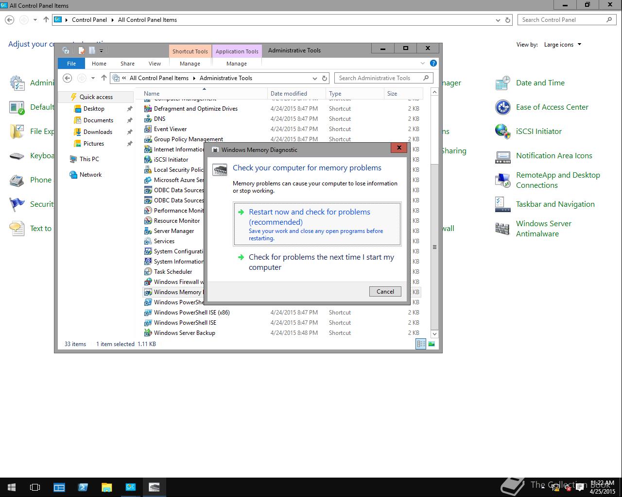
Task: Open RemoteApp and Desktop Connections icon
Action: pos(502,180)
